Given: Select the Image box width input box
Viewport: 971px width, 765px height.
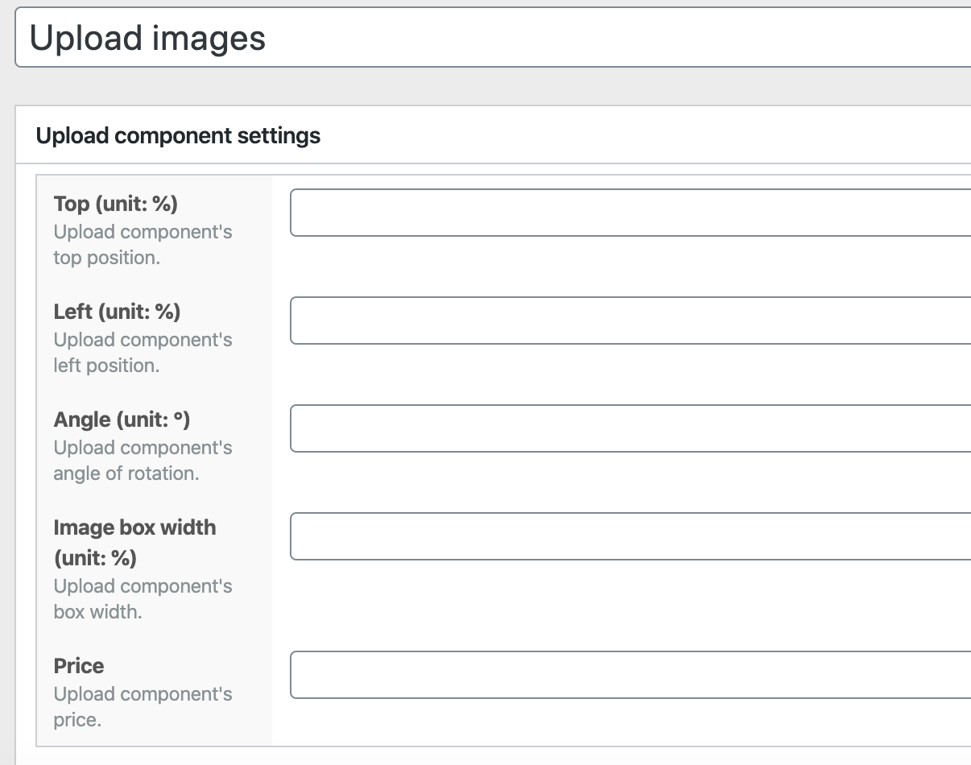Looking at the screenshot, I should [630, 536].
